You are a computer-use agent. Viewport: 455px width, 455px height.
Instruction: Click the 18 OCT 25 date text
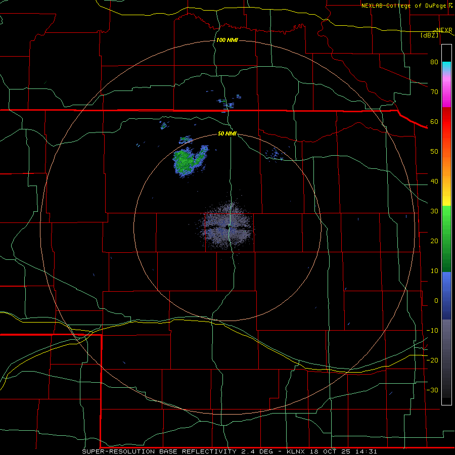(331, 451)
